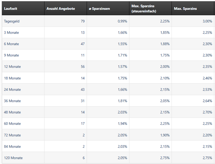Click the last Max. Sparzins header
Screen dimensions: 215x164
click(185, 9)
